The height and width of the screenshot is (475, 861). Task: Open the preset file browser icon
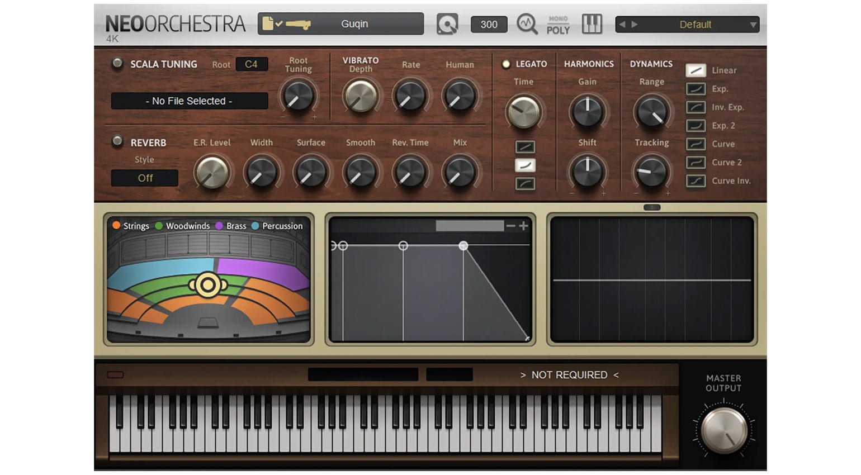272,24
